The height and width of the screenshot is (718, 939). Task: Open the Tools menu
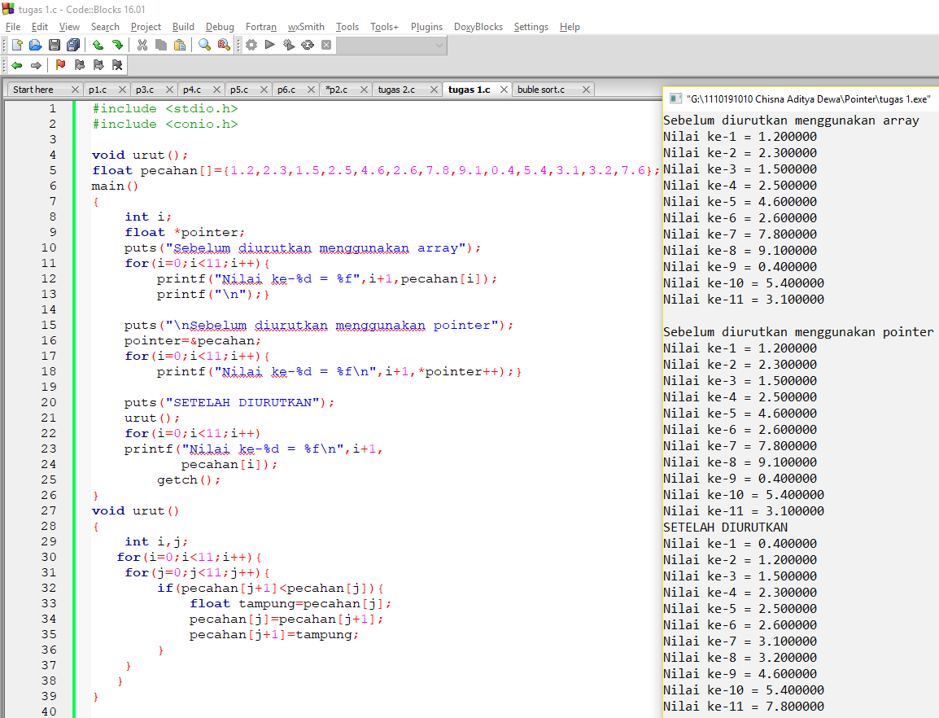pos(347,27)
